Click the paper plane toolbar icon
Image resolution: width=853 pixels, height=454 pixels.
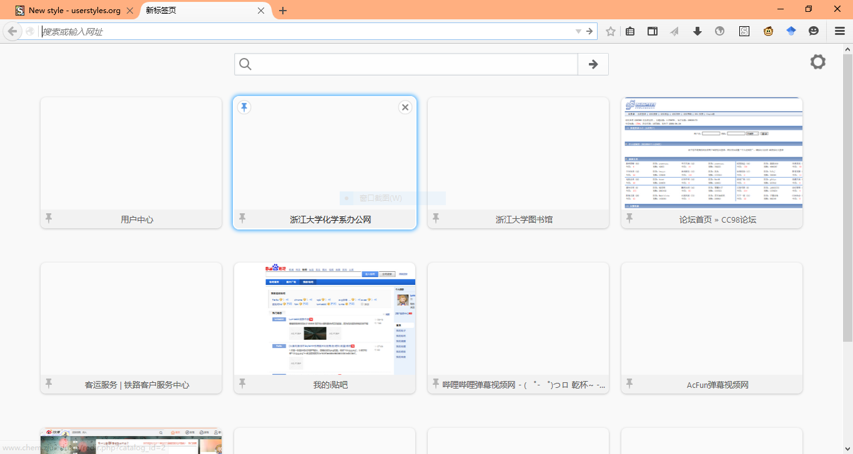click(674, 31)
